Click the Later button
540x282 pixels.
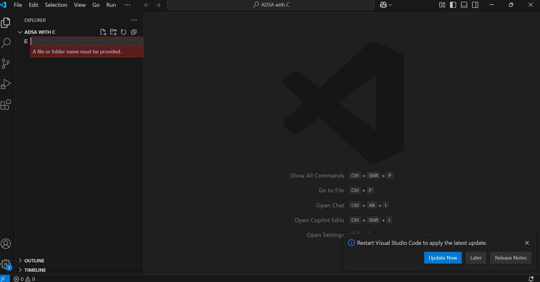pos(476,258)
